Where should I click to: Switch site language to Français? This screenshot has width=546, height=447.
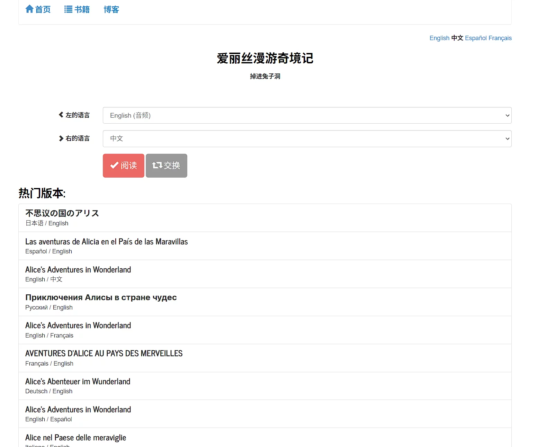[500, 38]
